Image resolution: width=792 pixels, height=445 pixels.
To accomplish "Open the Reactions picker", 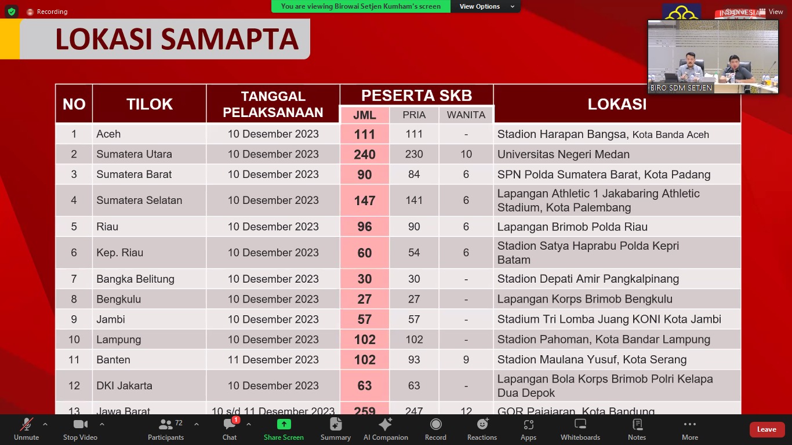I will pos(482,429).
